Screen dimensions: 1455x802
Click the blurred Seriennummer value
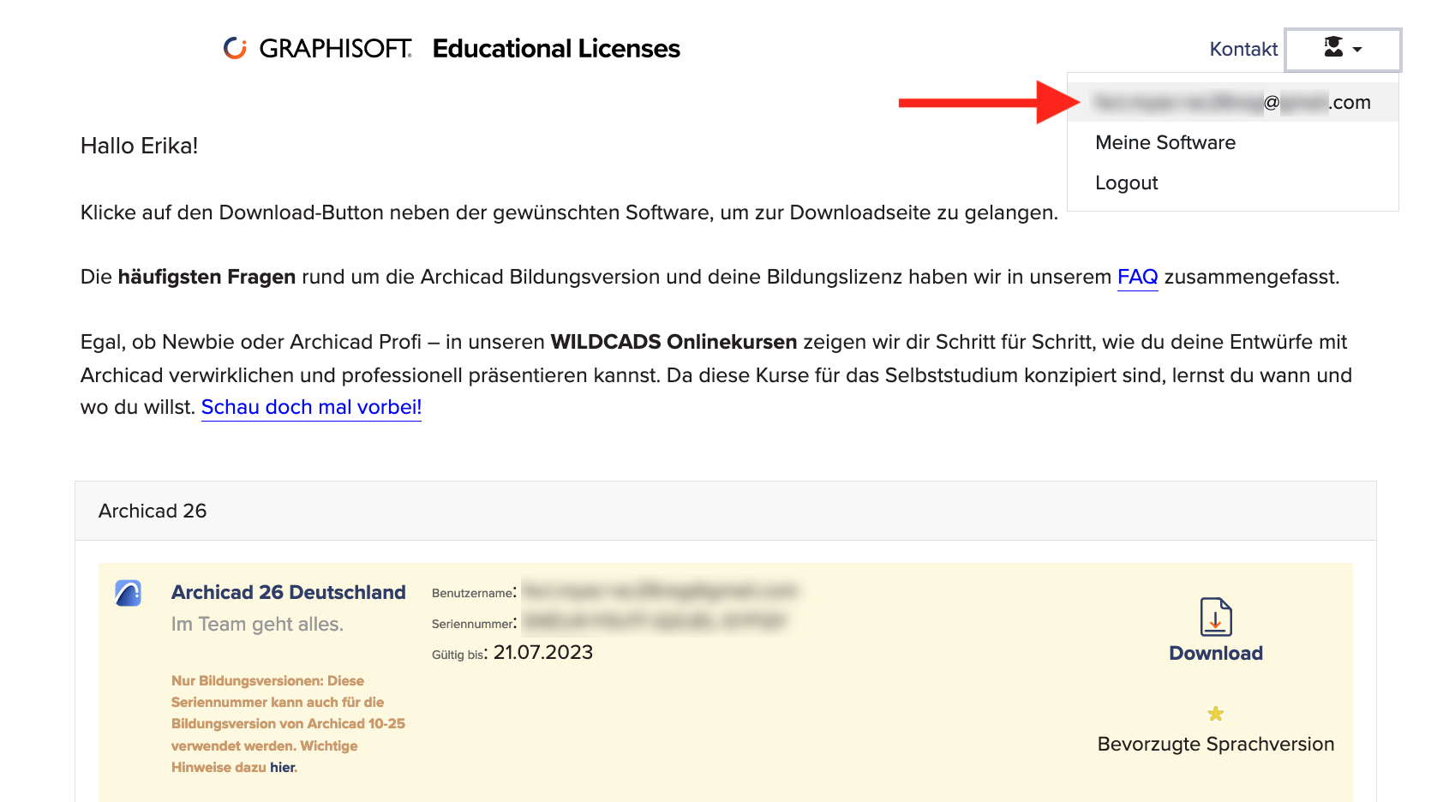click(x=654, y=620)
